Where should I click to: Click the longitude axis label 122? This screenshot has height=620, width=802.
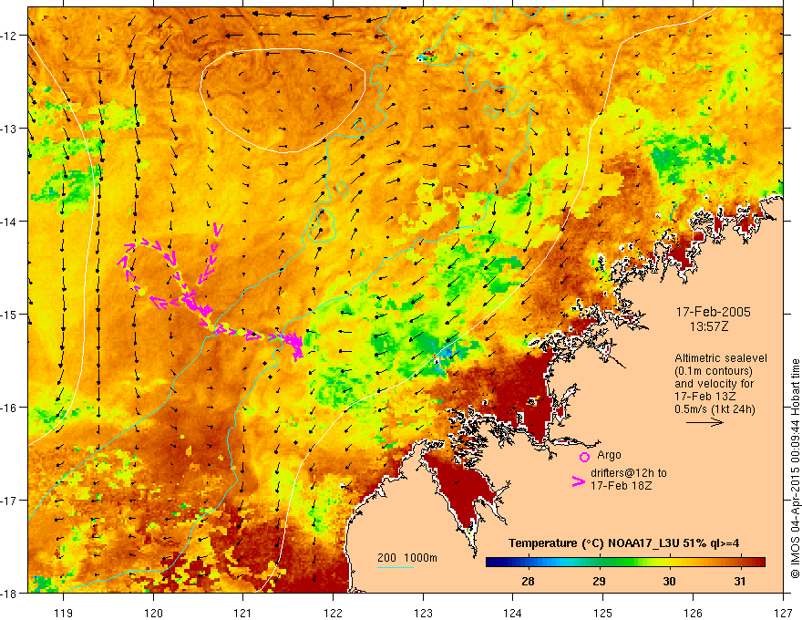pos(333,613)
